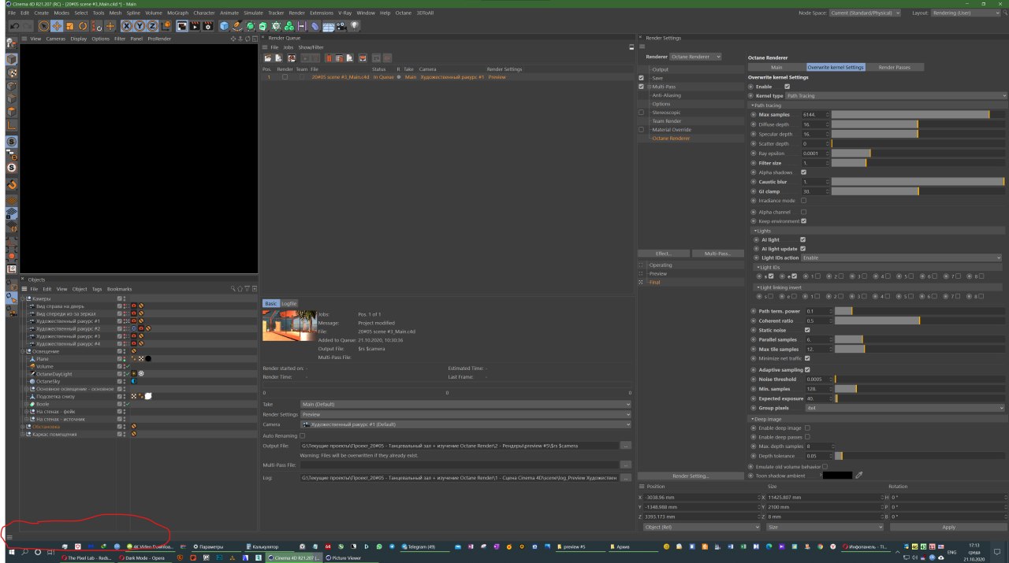The image size is (1009, 563).
Task: Open the Toon shadow ambient color swatch
Action: pyautogui.click(x=837, y=475)
